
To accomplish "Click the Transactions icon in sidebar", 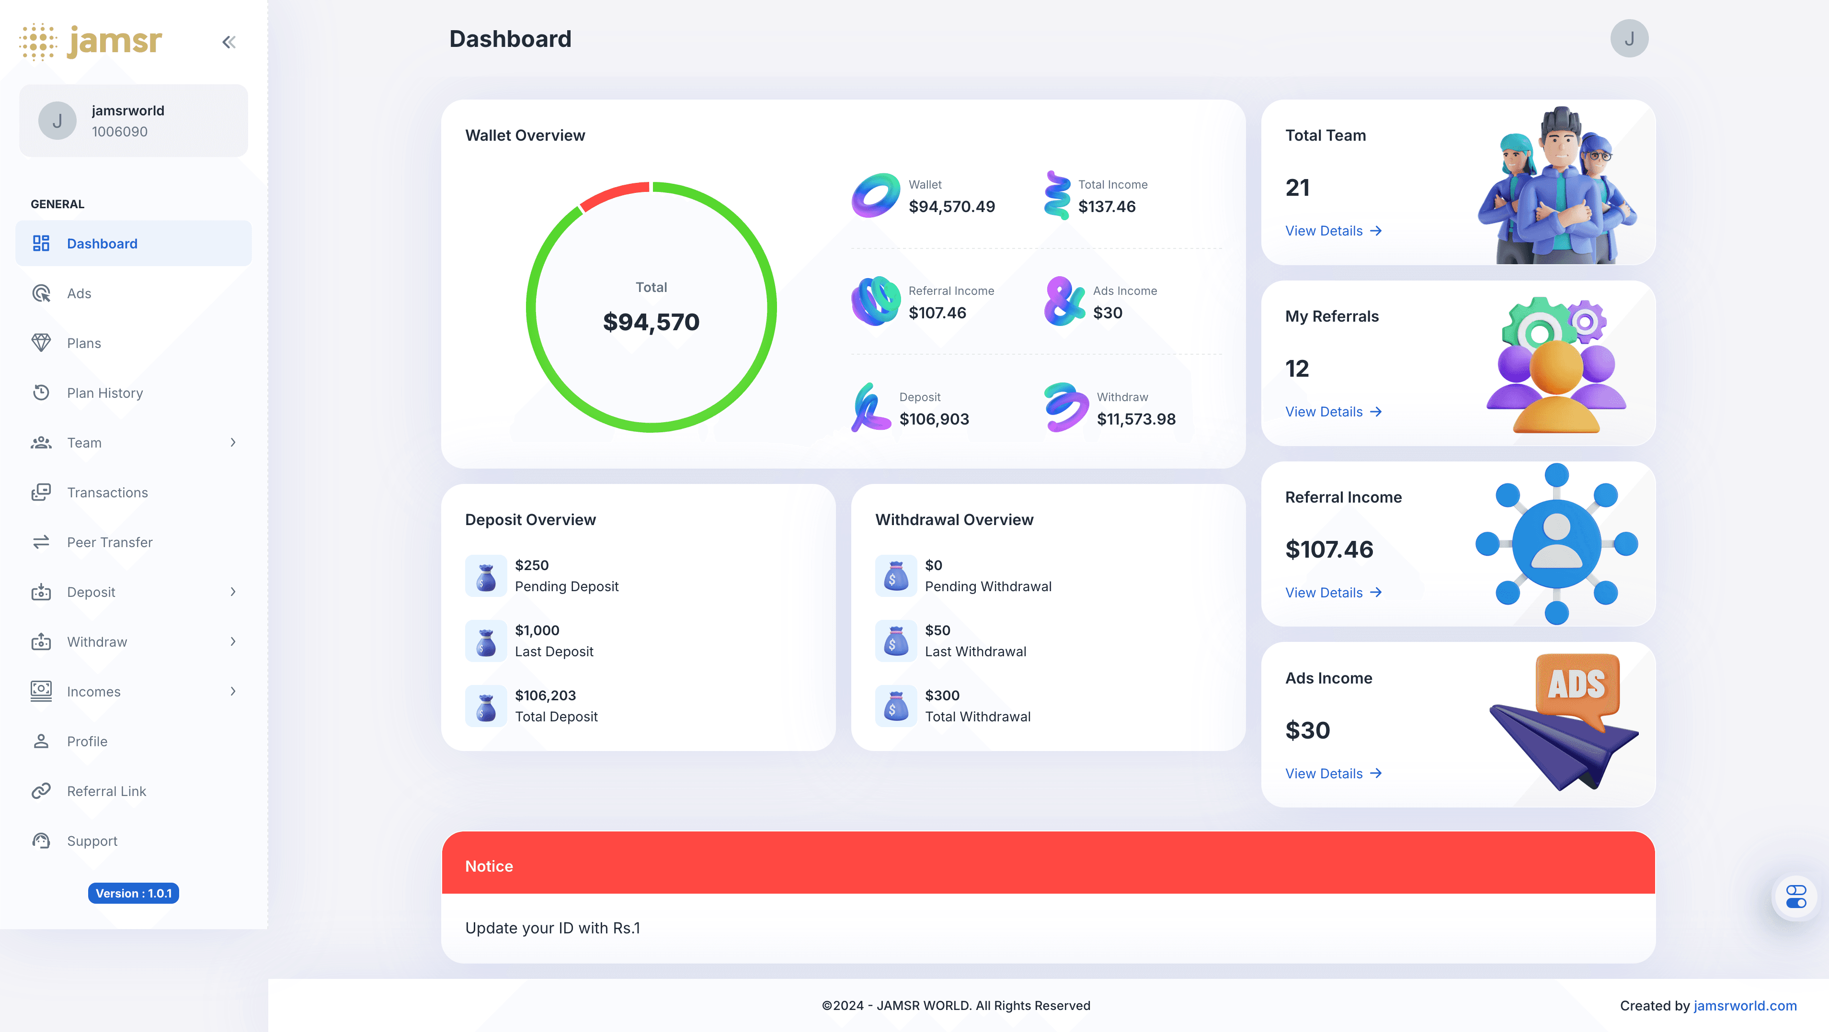I will click(x=41, y=492).
